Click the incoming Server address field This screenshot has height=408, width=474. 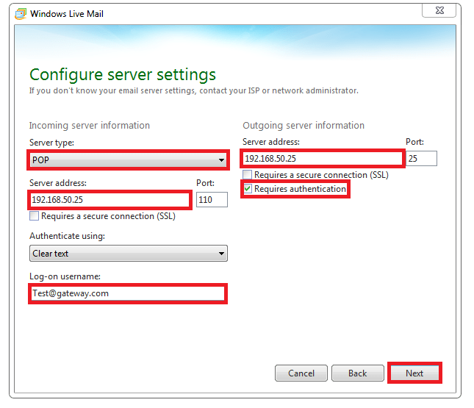pos(109,200)
